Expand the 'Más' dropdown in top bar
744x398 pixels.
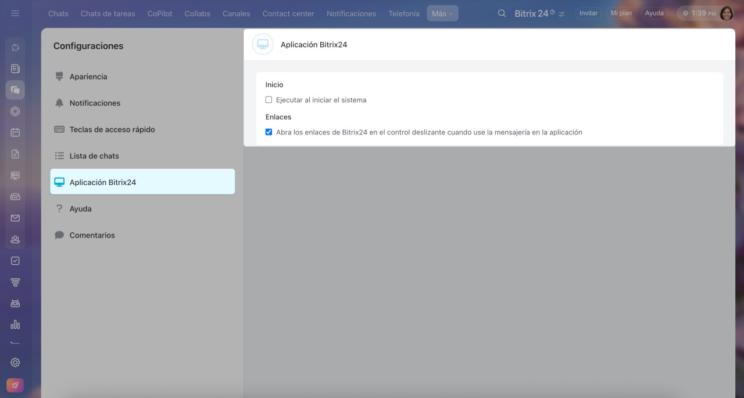[x=442, y=13]
